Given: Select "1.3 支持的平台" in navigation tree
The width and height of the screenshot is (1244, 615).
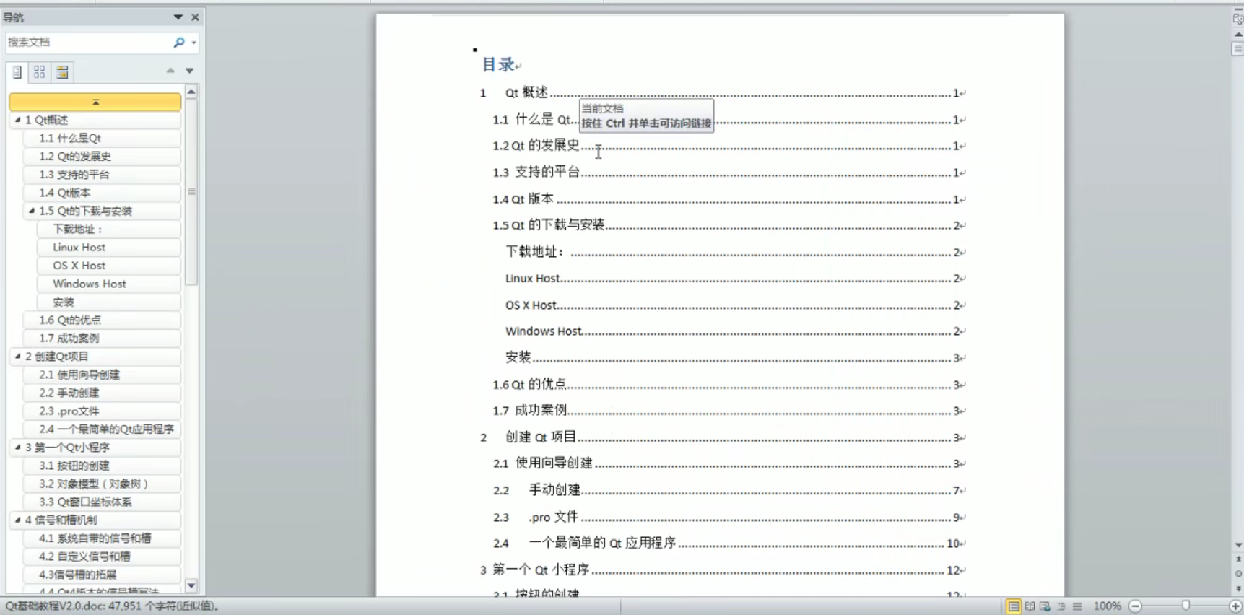Looking at the screenshot, I should pos(101,174).
